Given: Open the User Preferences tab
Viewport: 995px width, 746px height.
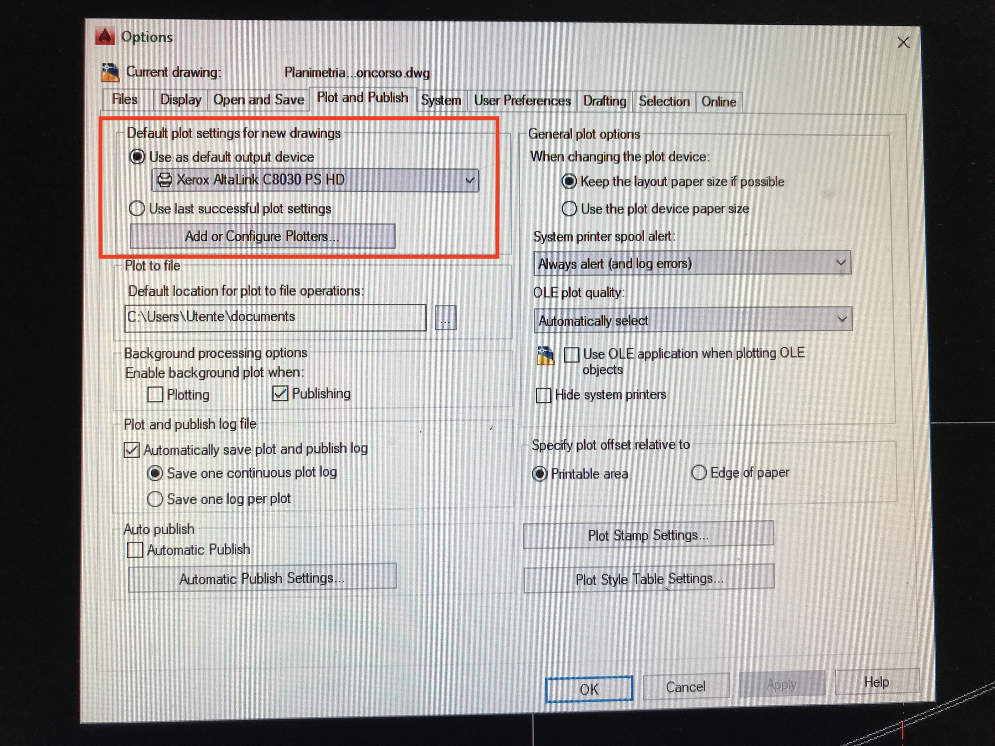Looking at the screenshot, I should click(522, 101).
